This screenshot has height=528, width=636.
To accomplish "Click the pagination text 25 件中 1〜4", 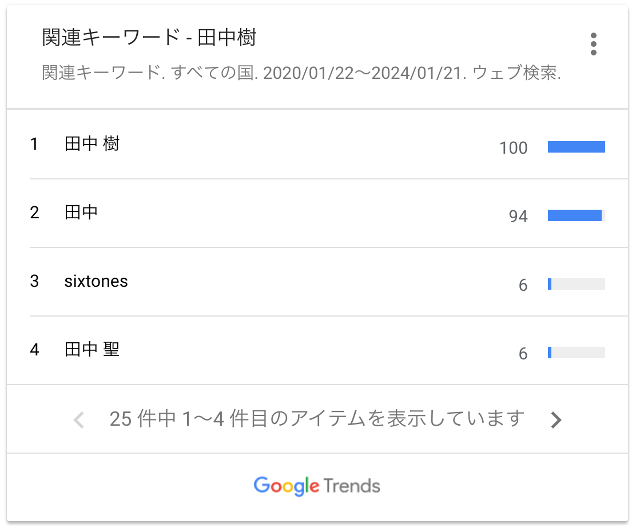I will [317, 419].
